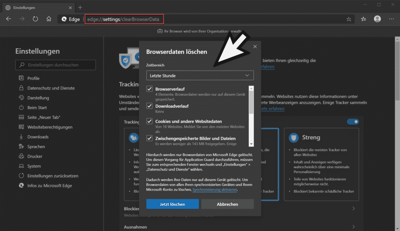The width and height of the screenshot is (400, 231).
Task: Open the home page via the house icon
Action: click(49, 19)
